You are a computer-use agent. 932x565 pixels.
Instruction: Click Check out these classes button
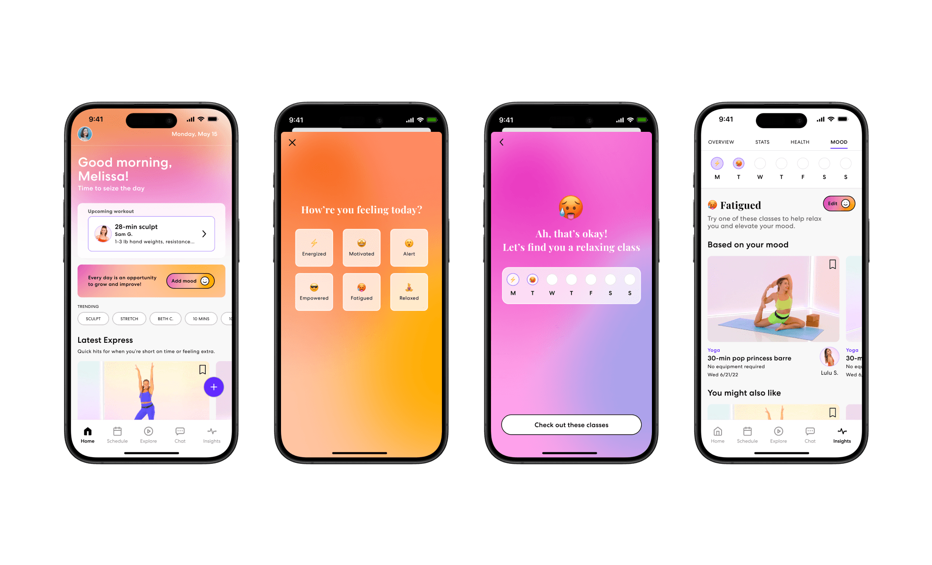pos(570,425)
